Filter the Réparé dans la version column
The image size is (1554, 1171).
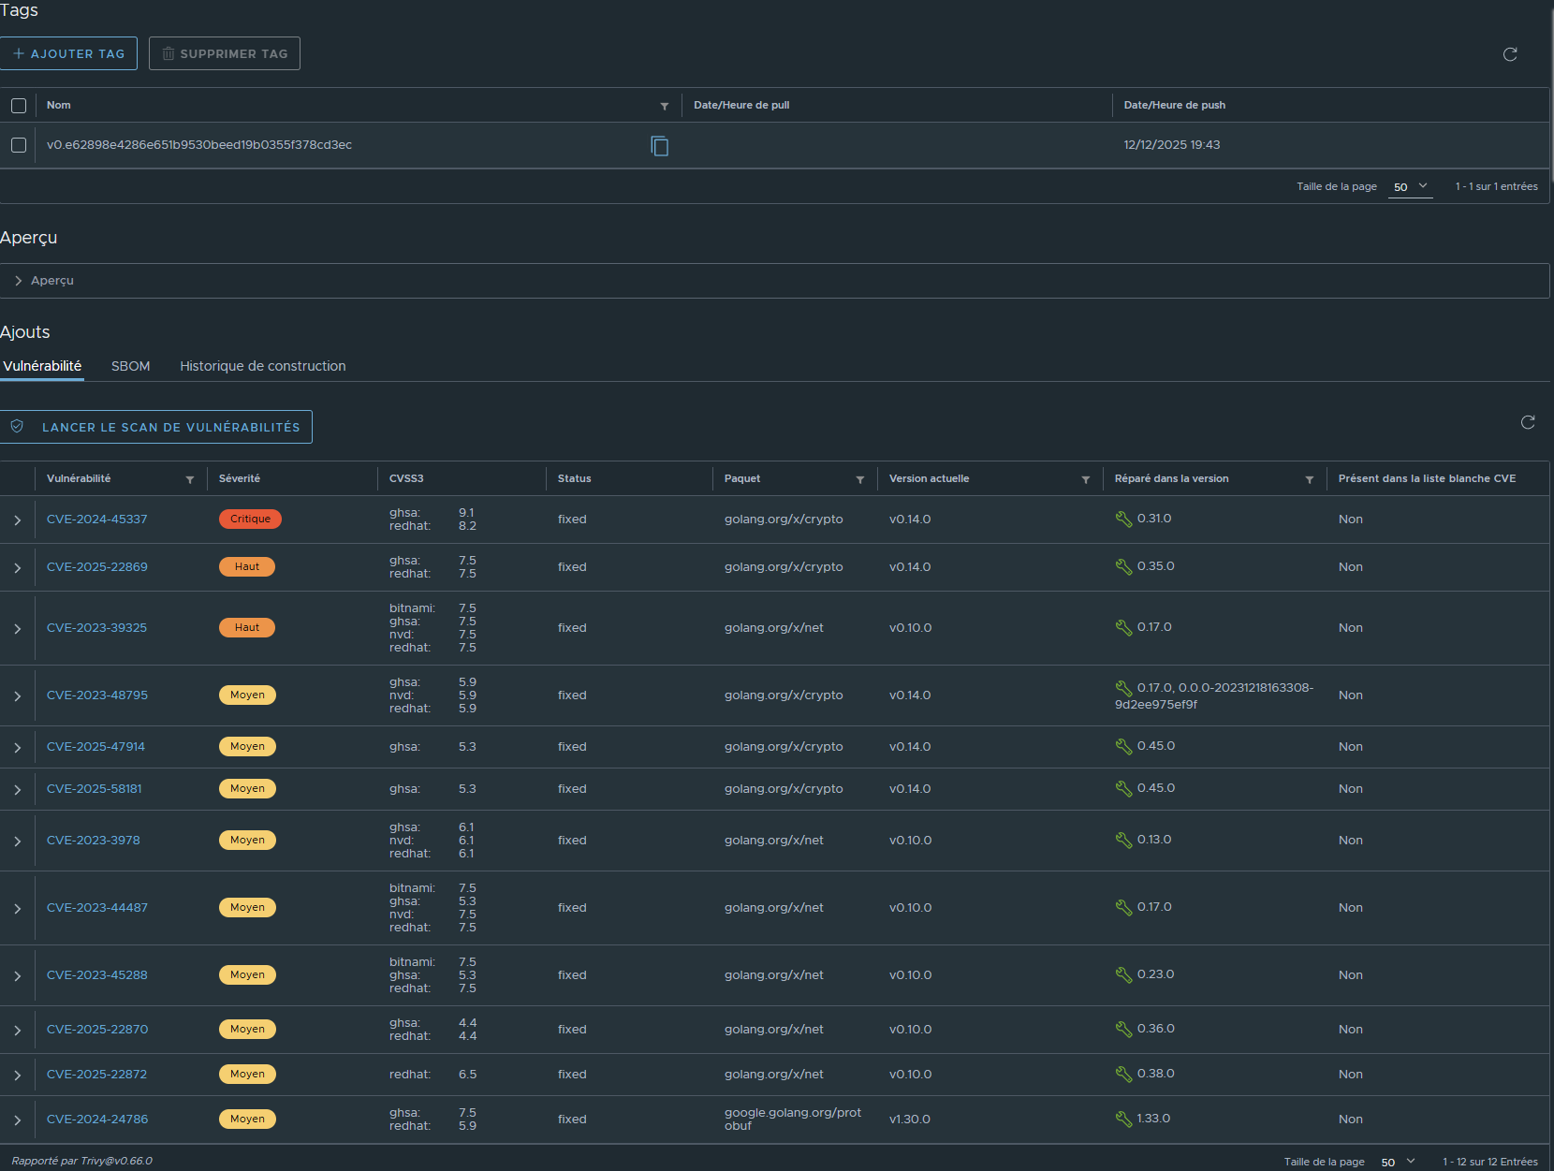tap(1309, 479)
